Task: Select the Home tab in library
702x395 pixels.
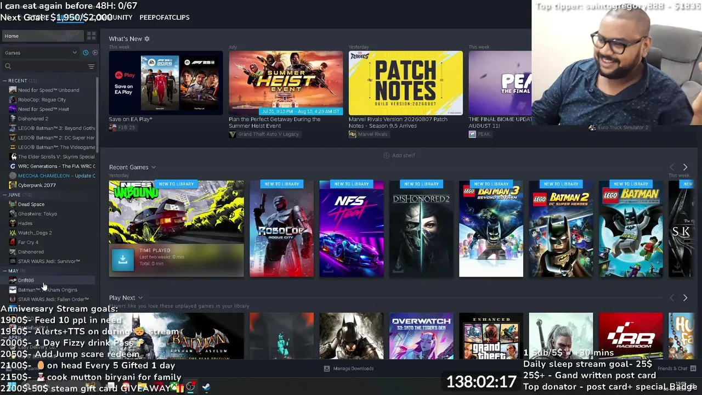Action: pos(43,36)
